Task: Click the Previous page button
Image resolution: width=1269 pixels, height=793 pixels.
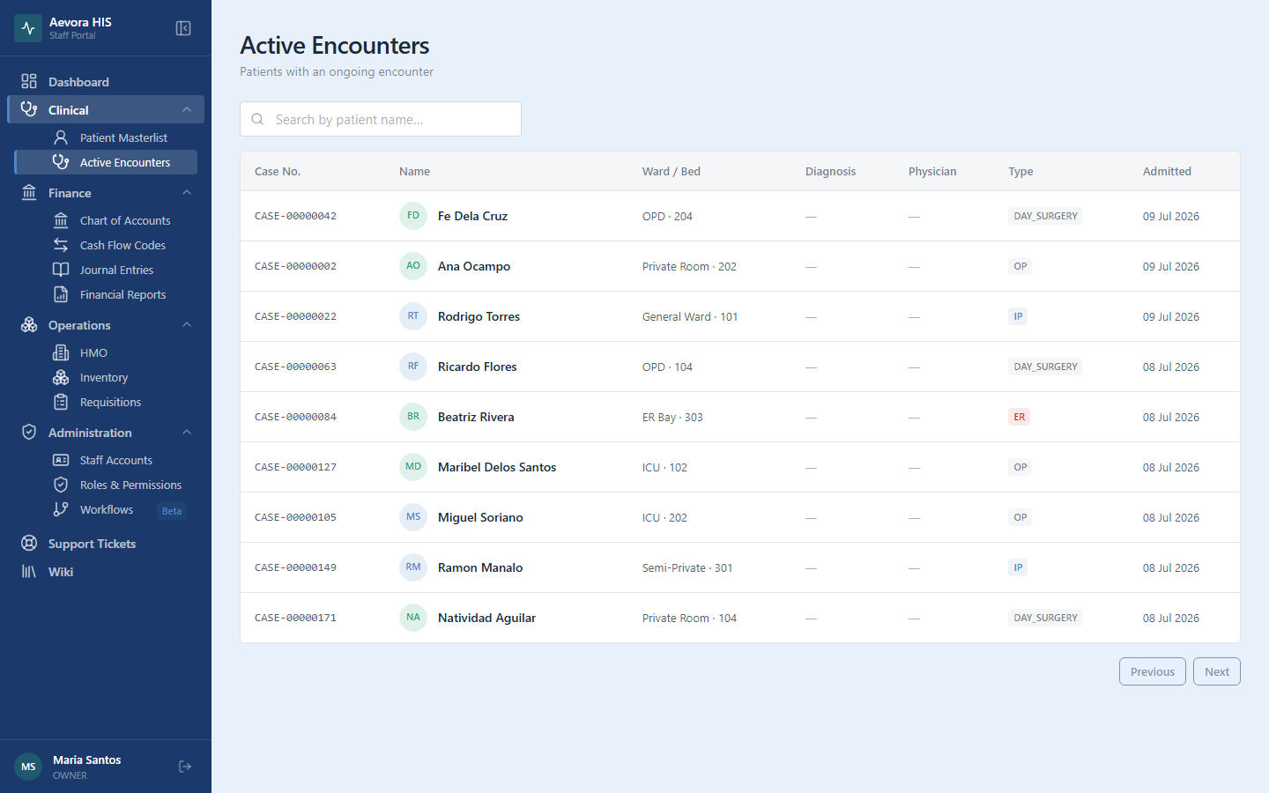Action: 1153,671
